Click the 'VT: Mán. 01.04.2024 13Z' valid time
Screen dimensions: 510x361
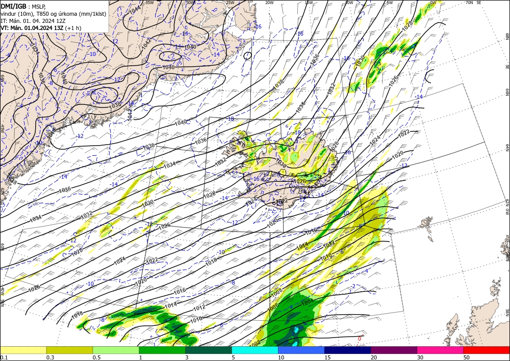tap(32, 28)
